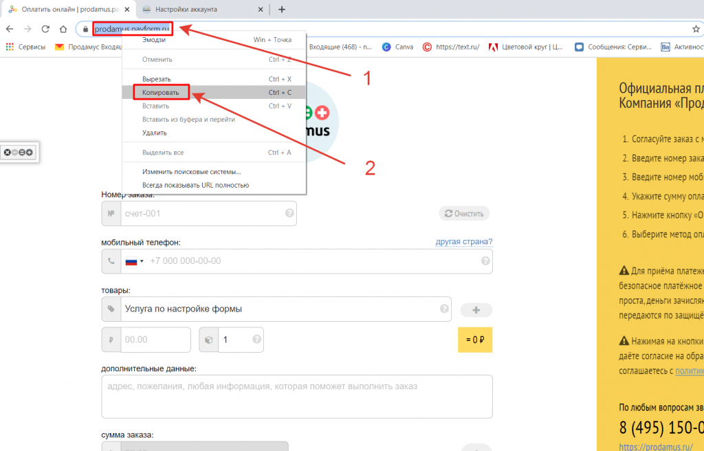The height and width of the screenshot is (451, 704).
Task: Select Всегда показывать URL полностью option
Action: (195, 185)
